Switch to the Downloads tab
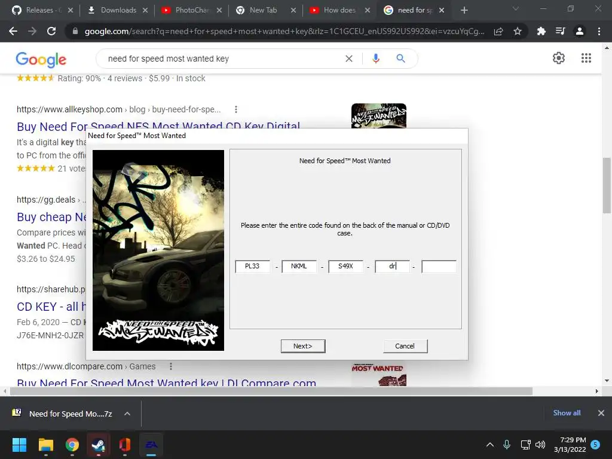 click(x=117, y=10)
